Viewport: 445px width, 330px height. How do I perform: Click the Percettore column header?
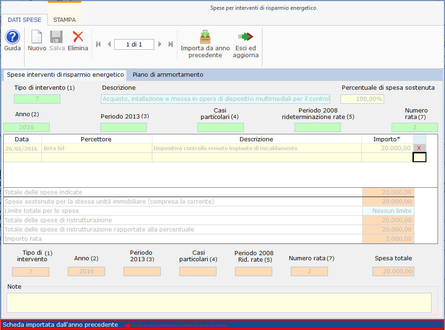[96, 139]
